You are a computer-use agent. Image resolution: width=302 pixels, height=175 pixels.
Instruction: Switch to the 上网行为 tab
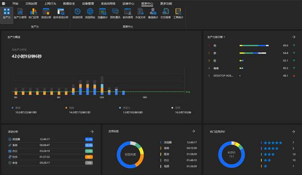pos(50,3)
